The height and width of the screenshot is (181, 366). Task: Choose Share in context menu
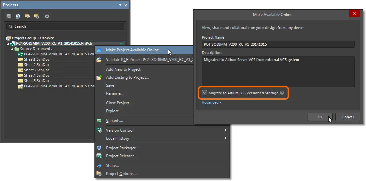(x=112, y=166)
